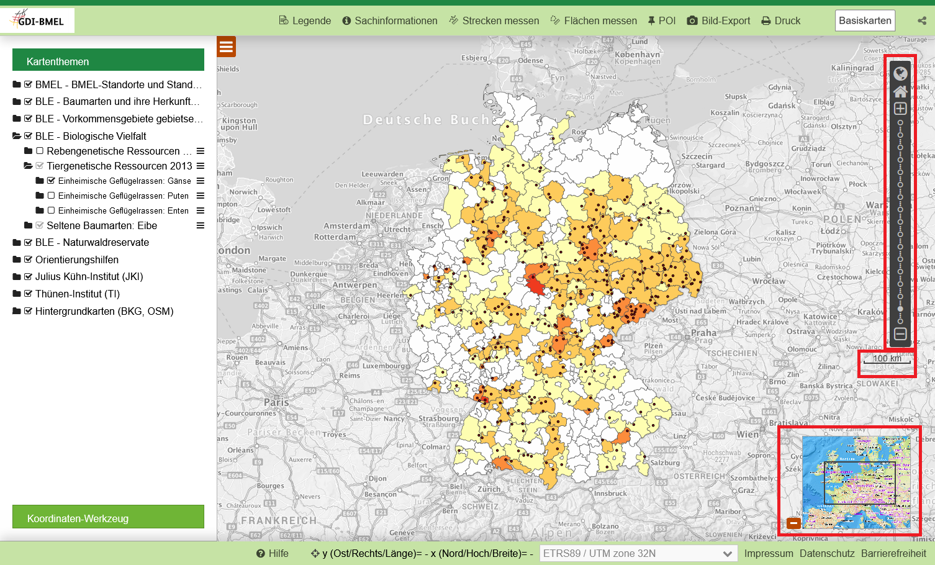This screenshot has height=565, width=935.
Task: Click the Basiskarten button
Action: [x=865, y=20]
